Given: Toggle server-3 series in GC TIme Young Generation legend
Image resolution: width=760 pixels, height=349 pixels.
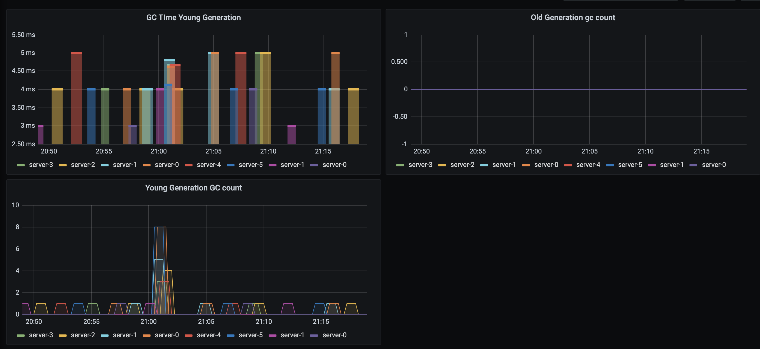Looking at the screenshot, I should click(x=41, y=165).
